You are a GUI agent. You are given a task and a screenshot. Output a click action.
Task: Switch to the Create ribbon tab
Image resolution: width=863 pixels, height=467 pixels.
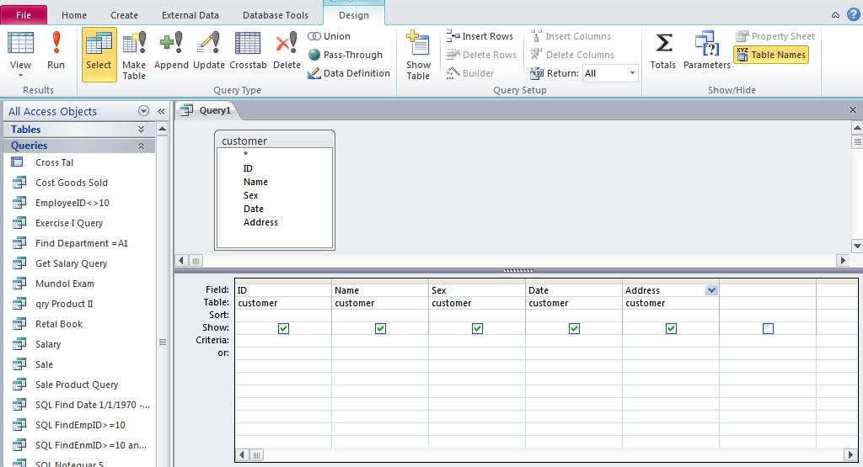click(x=124, y=15)
